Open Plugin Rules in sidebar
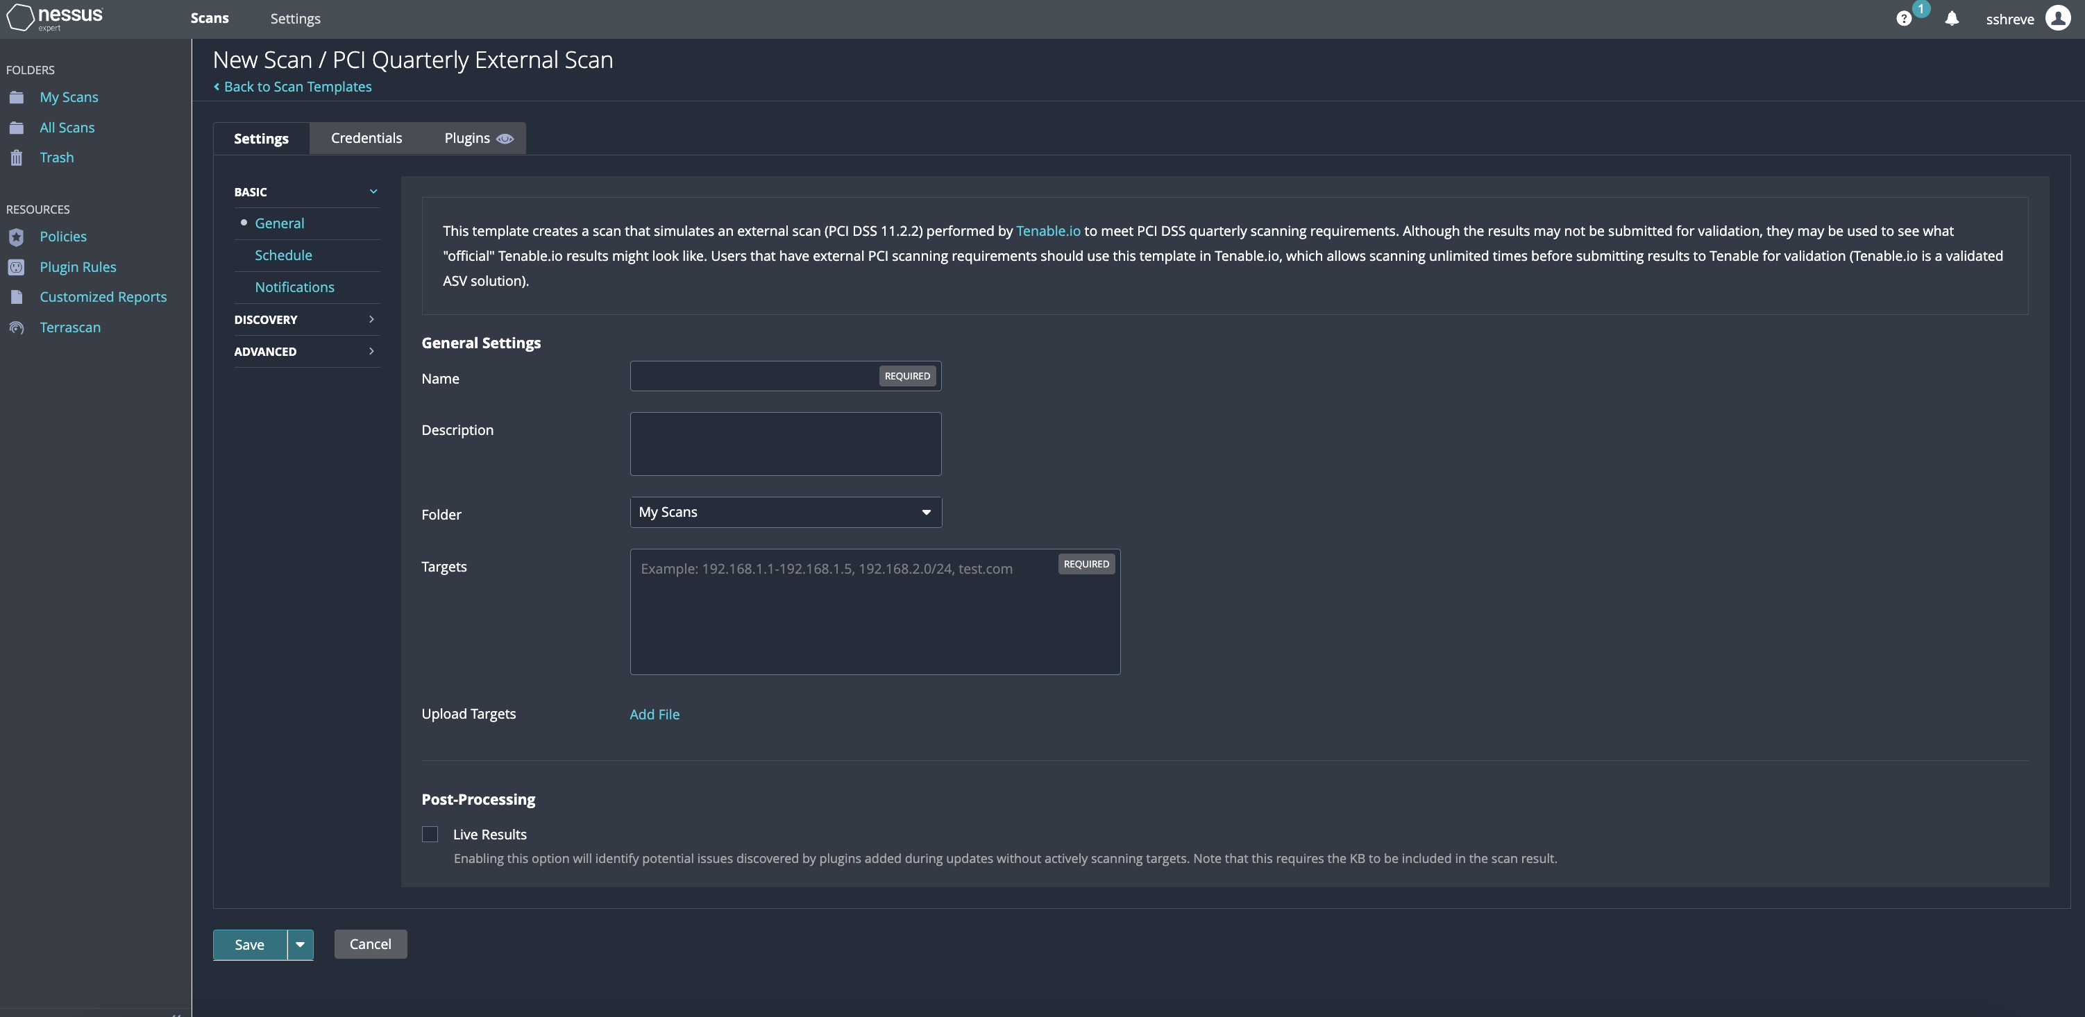Image resolution: width=2085 pixels, height=1017 pixels. click(78, 267)
